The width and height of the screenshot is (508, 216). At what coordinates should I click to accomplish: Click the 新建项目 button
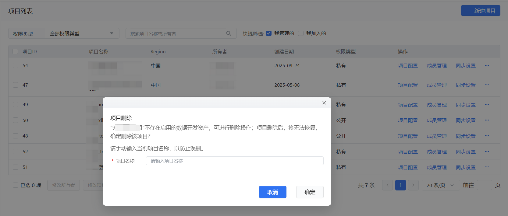480,11
